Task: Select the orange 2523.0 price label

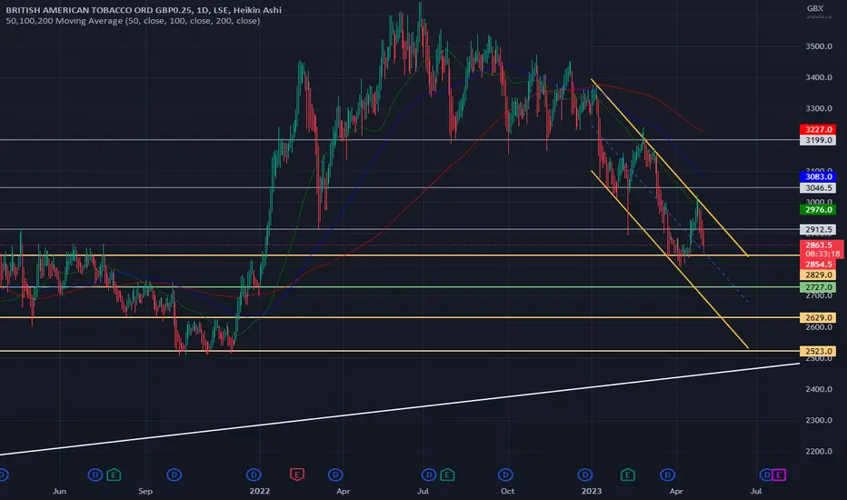Action: point(818,351)
